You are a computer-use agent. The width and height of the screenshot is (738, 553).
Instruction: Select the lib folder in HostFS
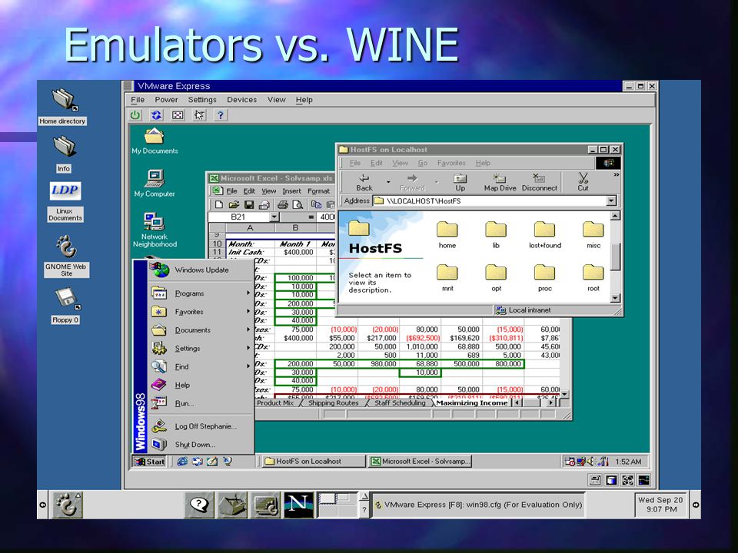point(496,235)
